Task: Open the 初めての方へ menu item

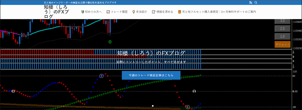Action: pyautogui.click(x=93, y=12)
